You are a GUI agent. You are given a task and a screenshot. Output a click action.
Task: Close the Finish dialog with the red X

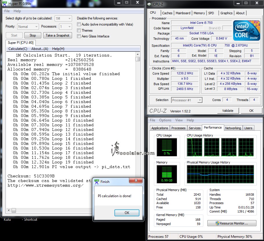point(136,180)
